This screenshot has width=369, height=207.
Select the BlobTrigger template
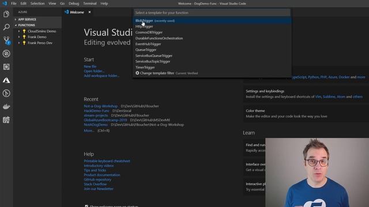212,21
